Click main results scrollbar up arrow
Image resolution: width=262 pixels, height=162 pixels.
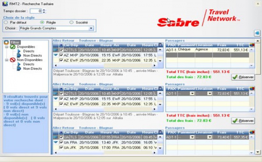pos(258,41)
